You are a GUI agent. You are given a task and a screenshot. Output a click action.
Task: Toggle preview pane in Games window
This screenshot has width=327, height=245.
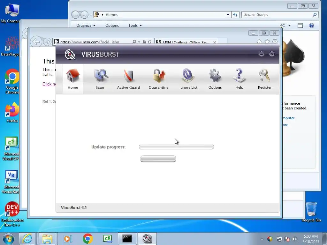point(300,26)
